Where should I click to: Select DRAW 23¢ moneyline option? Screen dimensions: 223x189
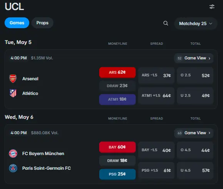tap(117, 86)
